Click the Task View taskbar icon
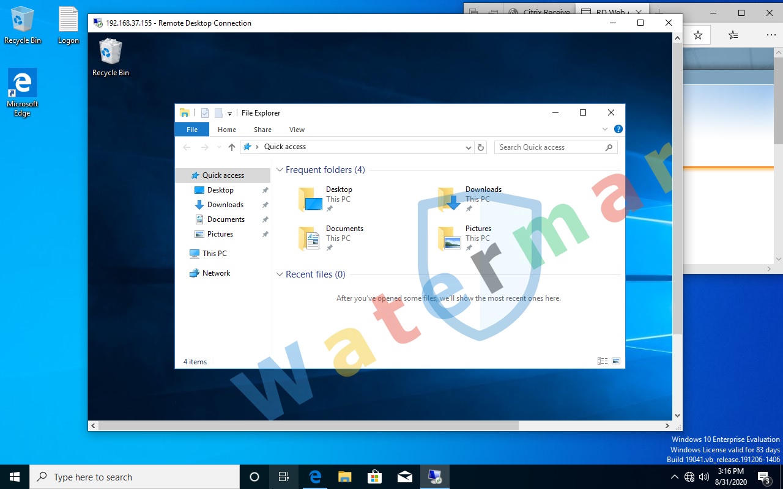 pos(283,477)
